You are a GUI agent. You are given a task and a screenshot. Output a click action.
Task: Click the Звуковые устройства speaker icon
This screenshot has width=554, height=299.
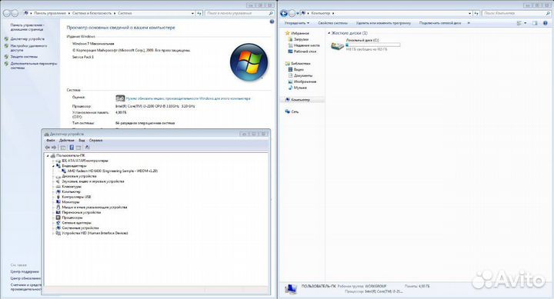click(58, 181)
